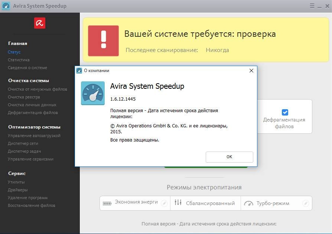Click the Никогда last scan value
This screenshot has width=332, height=234.
click(x=218, y=50)
